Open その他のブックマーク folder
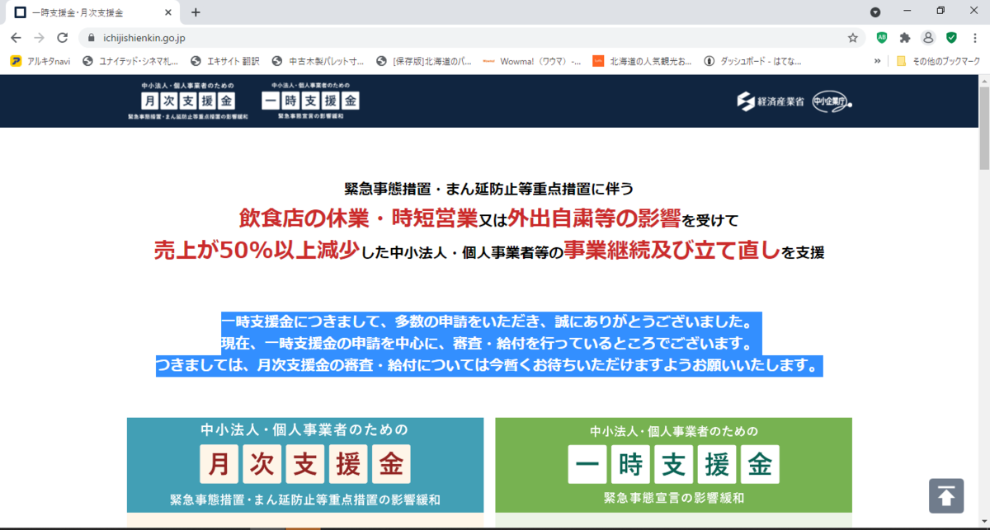Screen dimensions: 990x530 pos(938,61)
